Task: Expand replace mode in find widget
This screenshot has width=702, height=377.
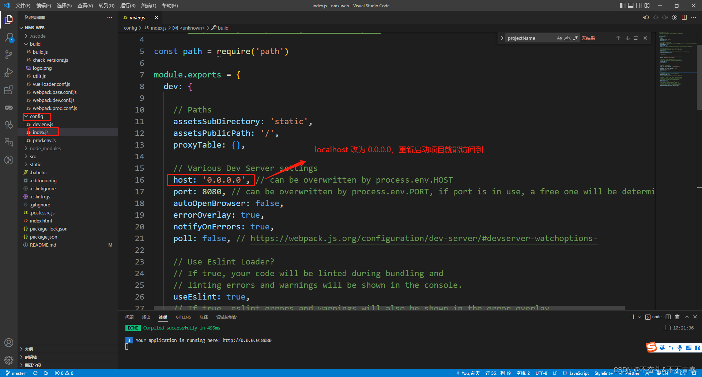Action: [502, 38]
